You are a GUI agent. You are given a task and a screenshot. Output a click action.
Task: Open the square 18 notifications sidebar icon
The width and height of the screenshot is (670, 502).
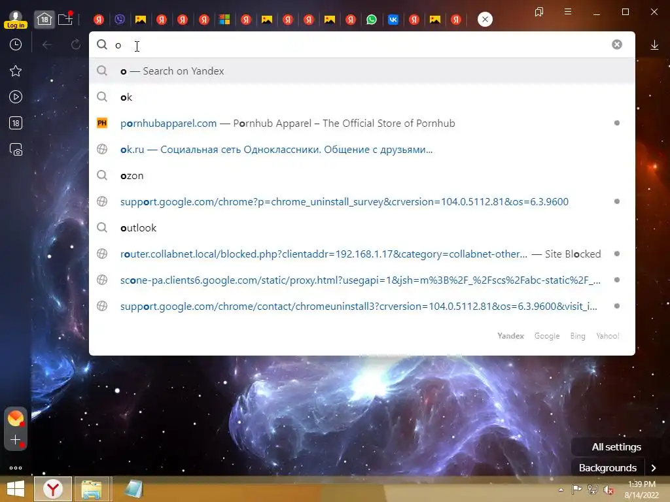coord(16,124)
